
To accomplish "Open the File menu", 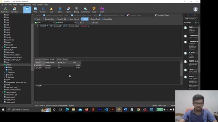I will coord(2,5).
